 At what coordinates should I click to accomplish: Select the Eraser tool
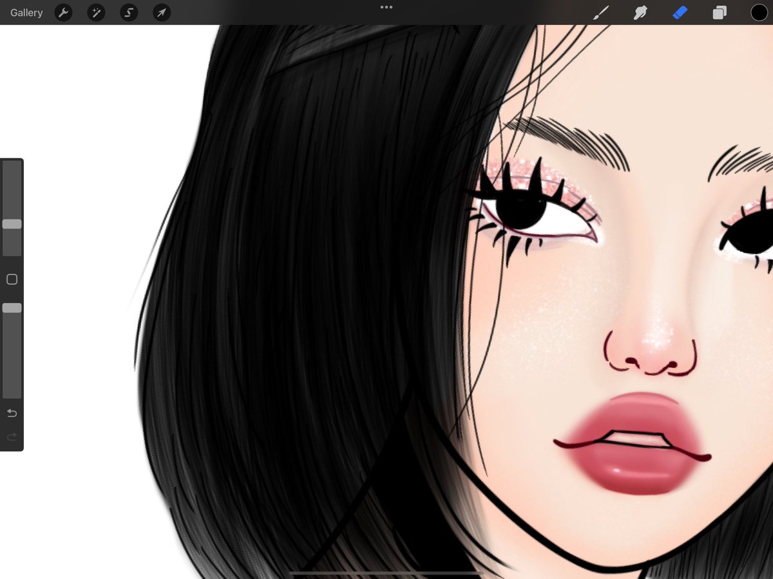(680, 12)
